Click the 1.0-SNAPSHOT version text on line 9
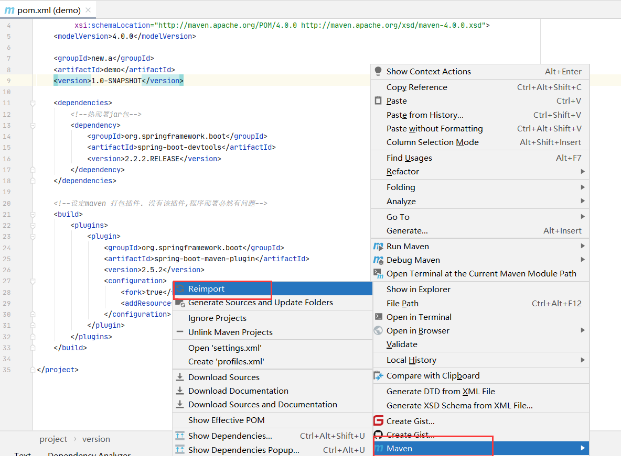The height and width of the screenshot is (456, 621). pos(116,81)
